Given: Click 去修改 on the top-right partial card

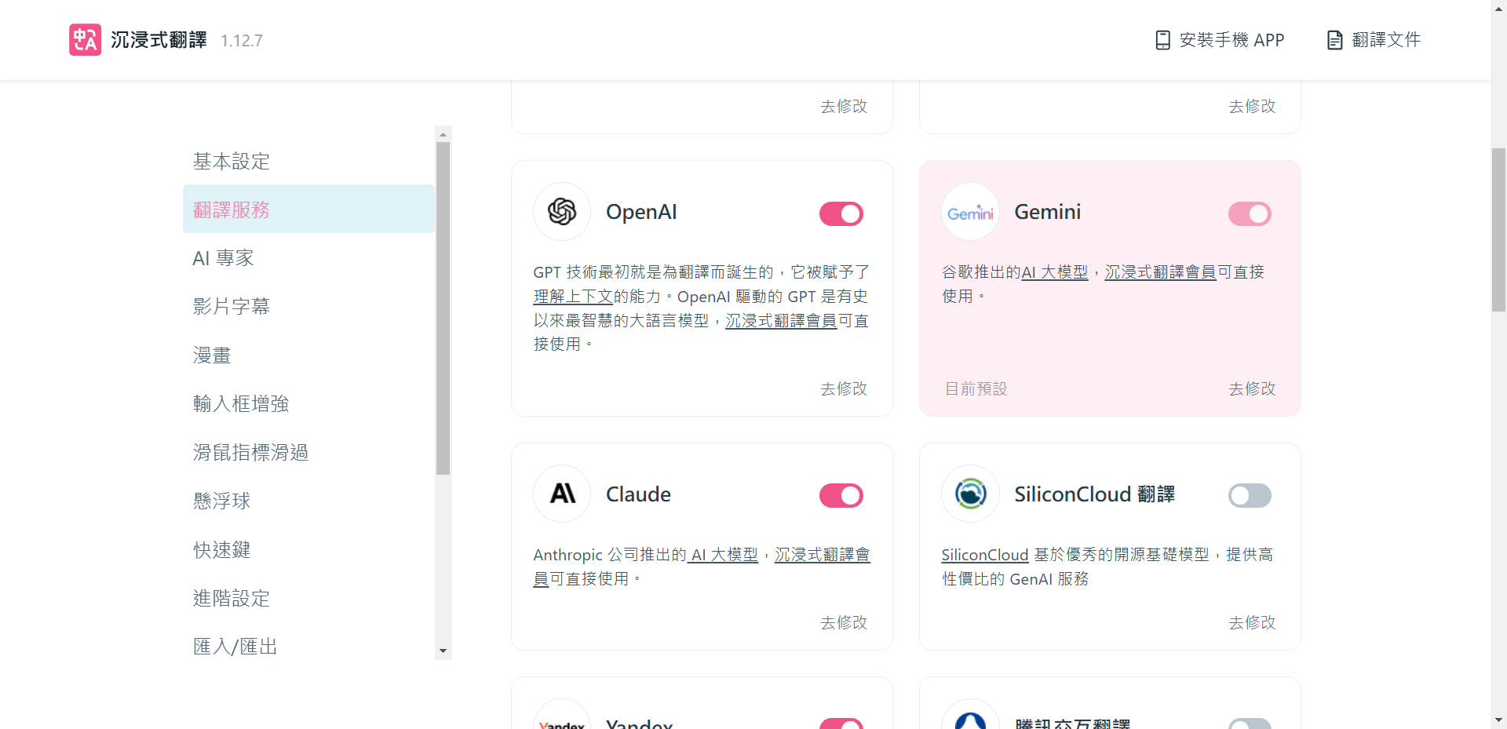Looking at the screenshot, I should tap(1252, 106).
